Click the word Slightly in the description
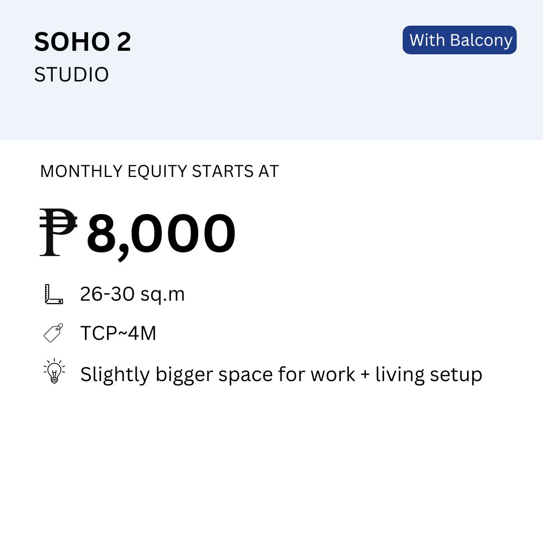 click(x=115, y=376)
